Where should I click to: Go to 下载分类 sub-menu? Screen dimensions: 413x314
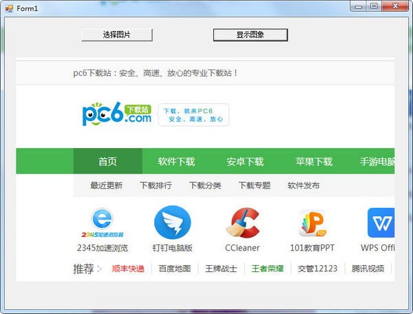tap(205, 185)
